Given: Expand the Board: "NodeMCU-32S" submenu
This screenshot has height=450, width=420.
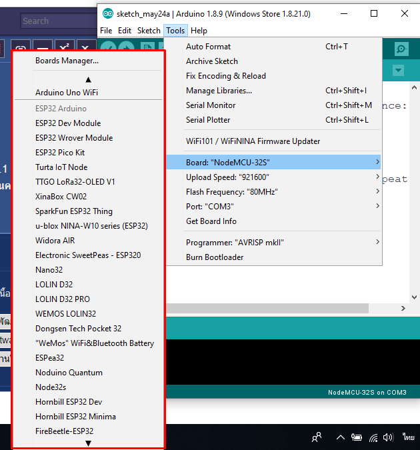Looking at the screenshot, I should [x=274, y=162].
